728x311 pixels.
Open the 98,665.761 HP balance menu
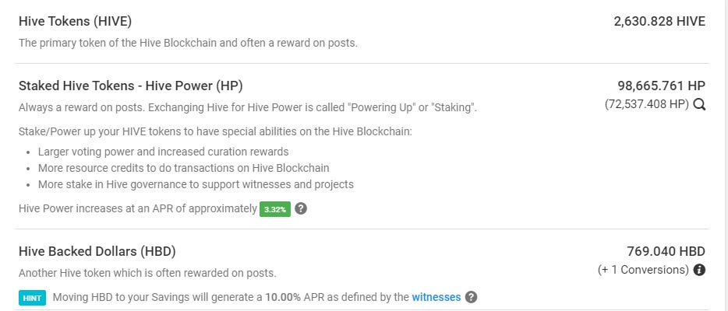pyautogui.click(x=661, y=86)
